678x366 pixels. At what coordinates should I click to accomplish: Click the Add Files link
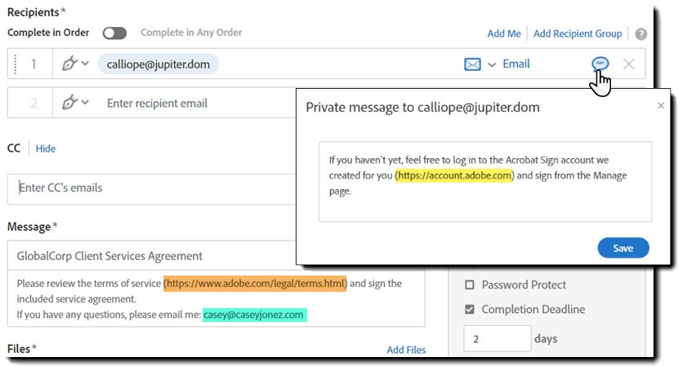(x=406, y=350)
